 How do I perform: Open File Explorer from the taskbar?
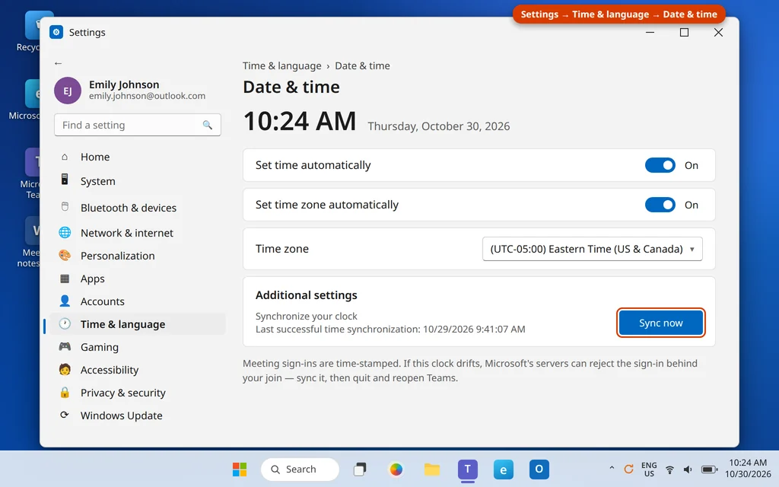[x=432, y=469]
